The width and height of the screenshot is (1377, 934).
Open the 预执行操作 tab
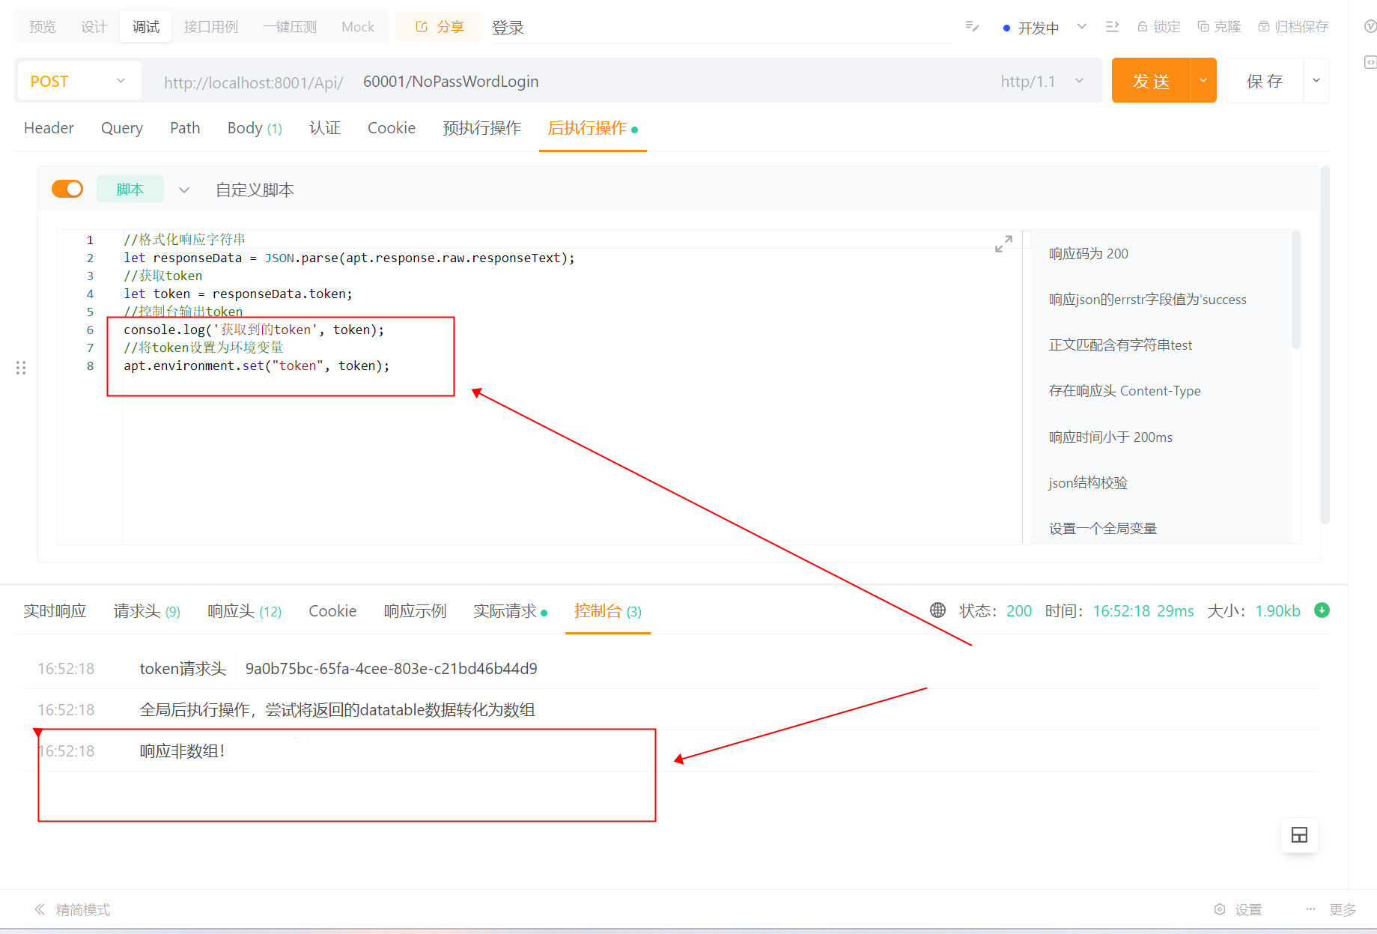[x=481, y=128]
